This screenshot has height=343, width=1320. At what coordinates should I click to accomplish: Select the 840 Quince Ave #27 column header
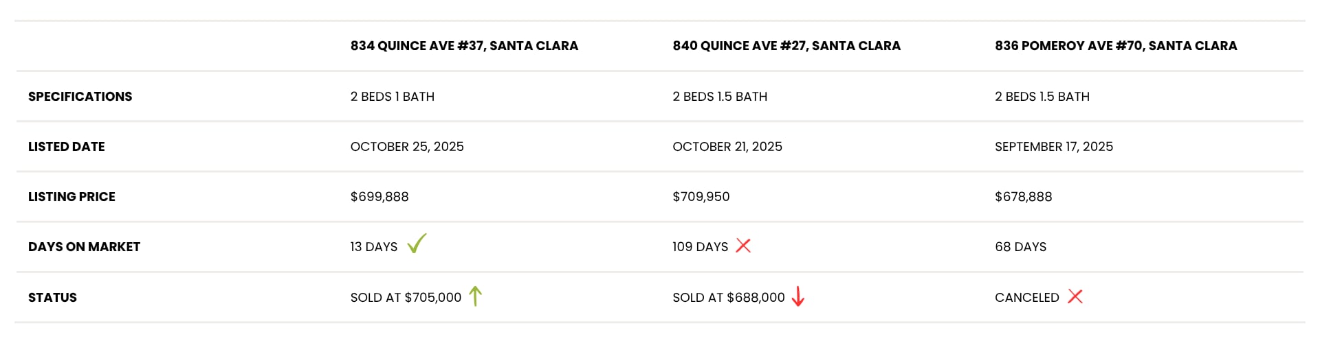pos(786,46)
